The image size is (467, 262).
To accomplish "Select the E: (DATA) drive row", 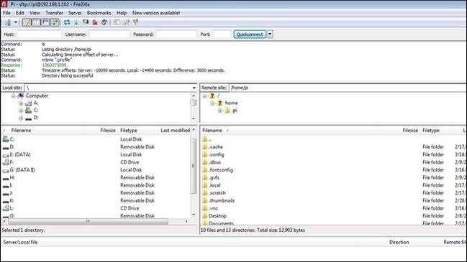I will pyautogui.click(x=95, y=155).
